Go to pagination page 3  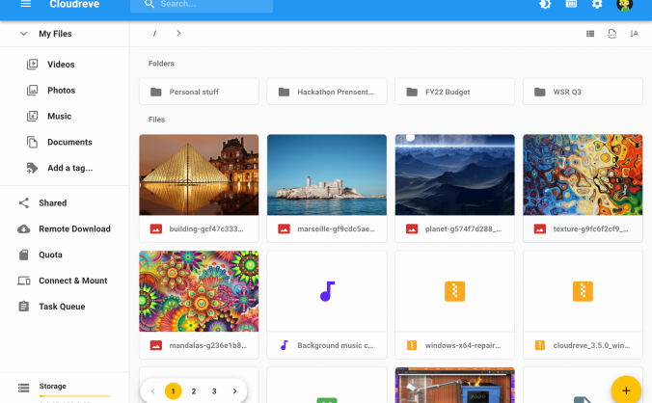214,391
